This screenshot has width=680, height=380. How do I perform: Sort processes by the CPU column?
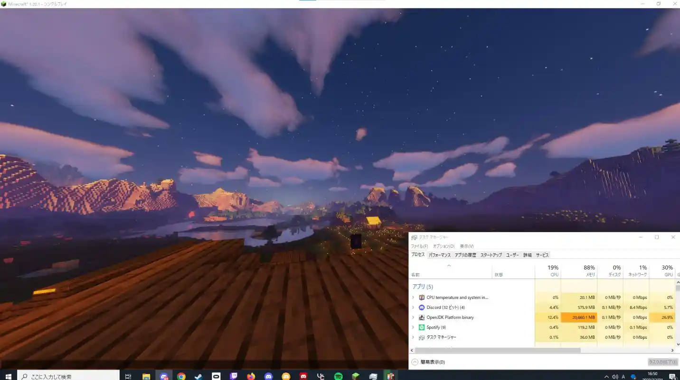pyautogui.click(x=548, y=271)
